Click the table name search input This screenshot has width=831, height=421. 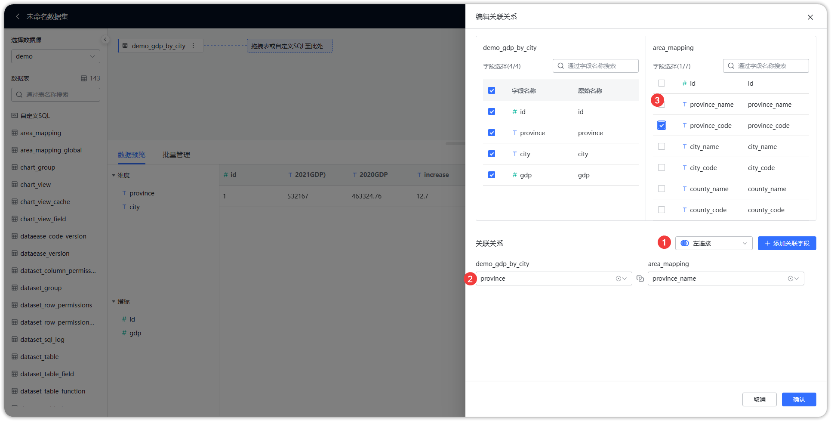(56, 94)
